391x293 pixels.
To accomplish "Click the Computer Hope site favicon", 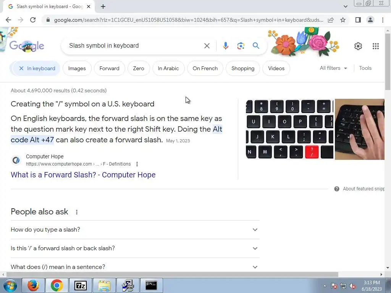I will click(x=16, y=160).
